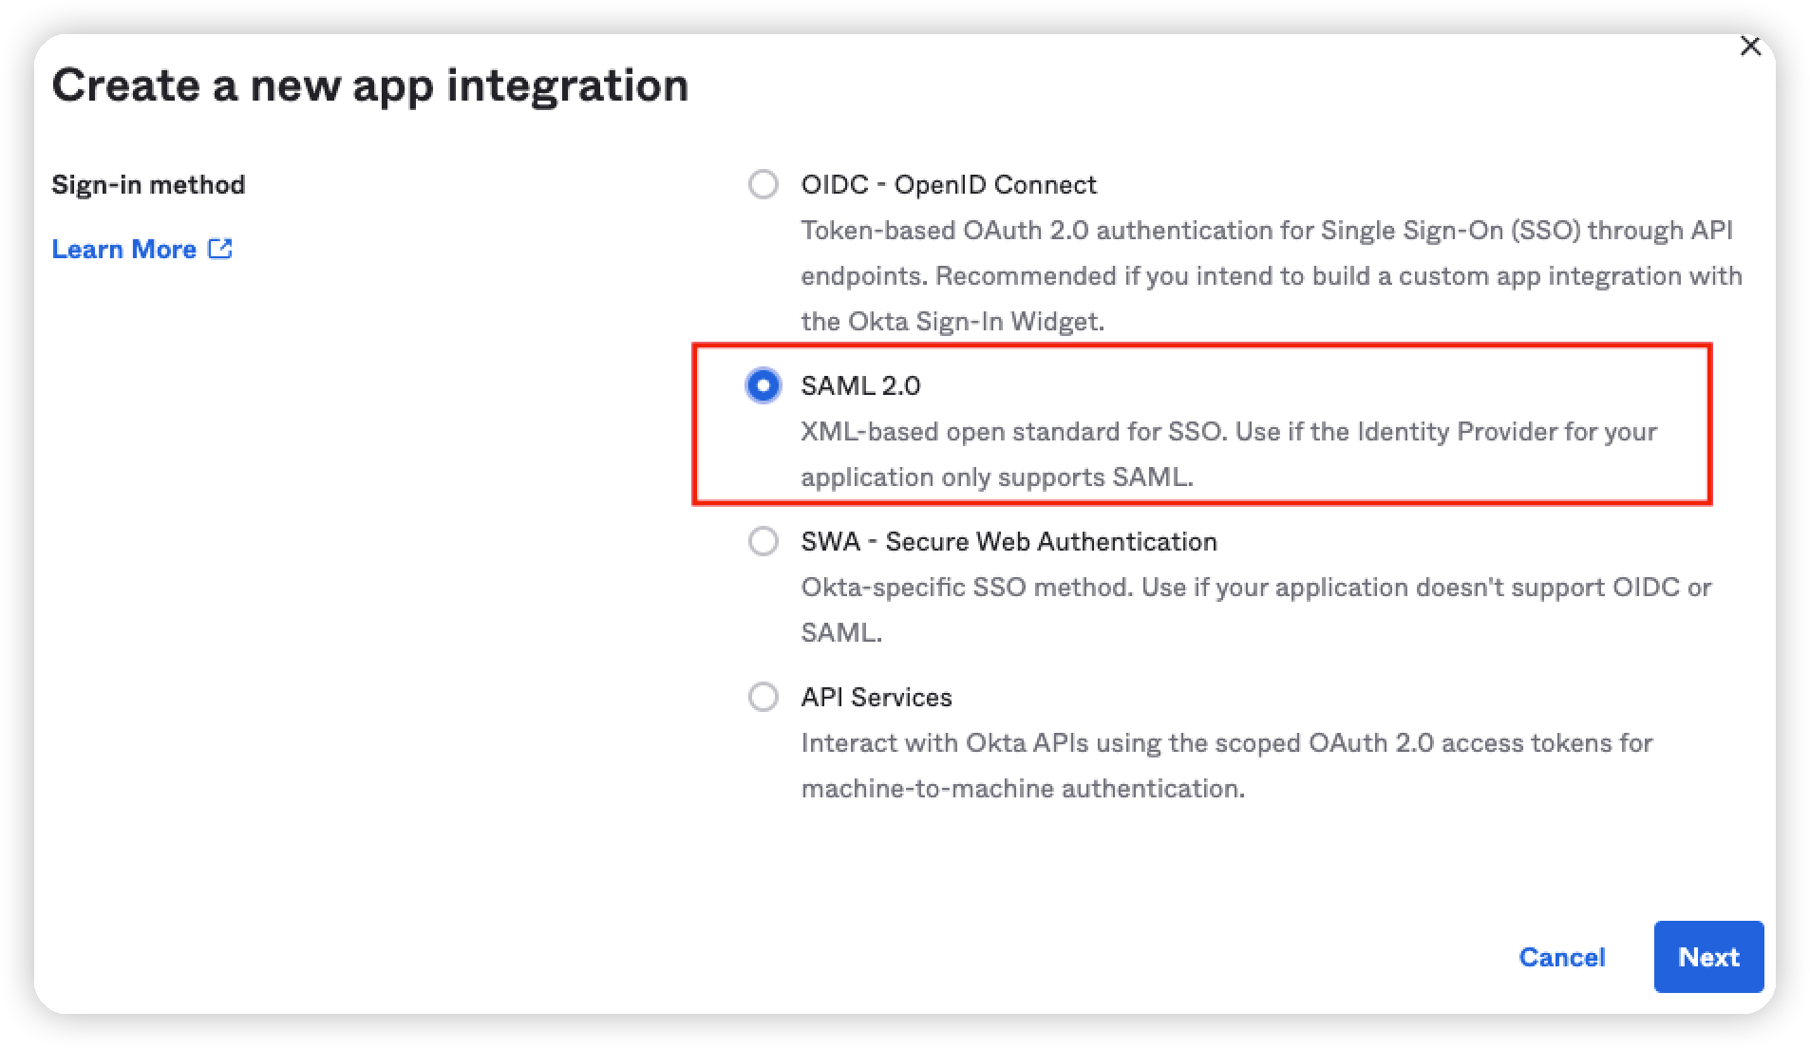Open the Learn More link
This screenshot has width=1810, height=1048.
(x=124, y=249)
